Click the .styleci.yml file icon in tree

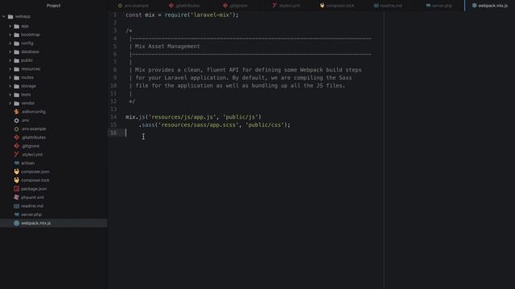pos(17,155)
